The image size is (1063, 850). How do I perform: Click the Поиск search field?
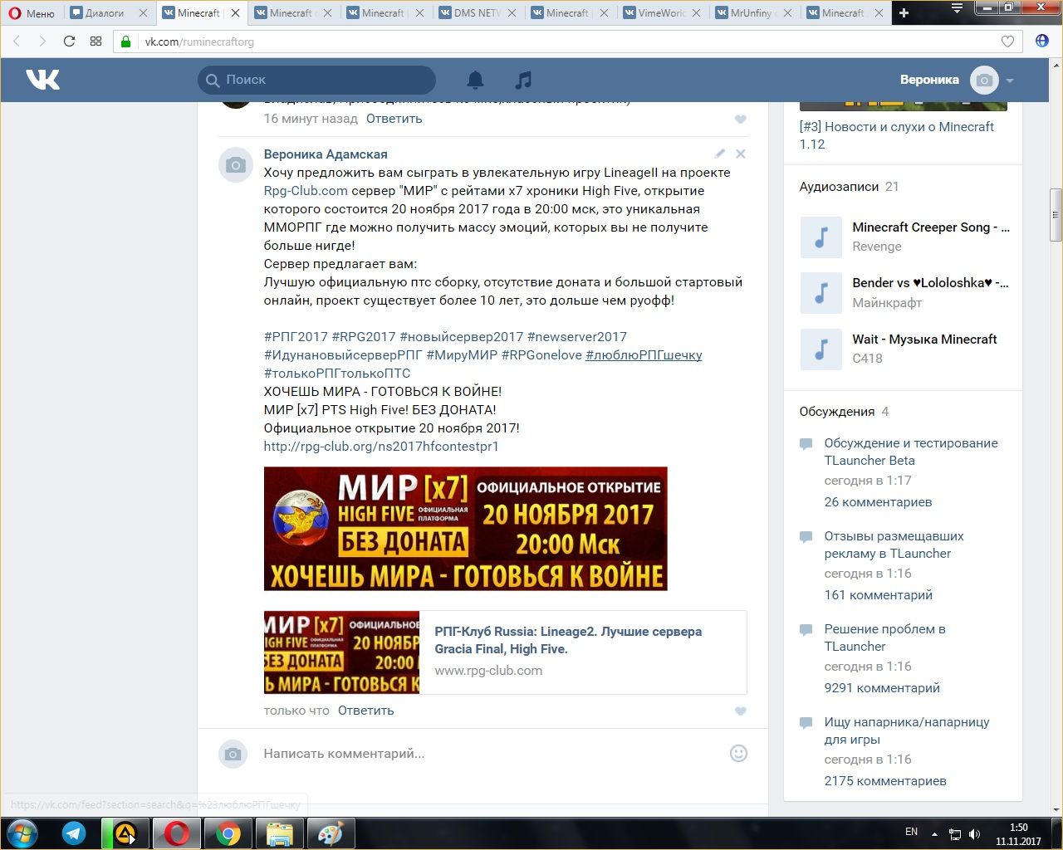pos(316,80)
